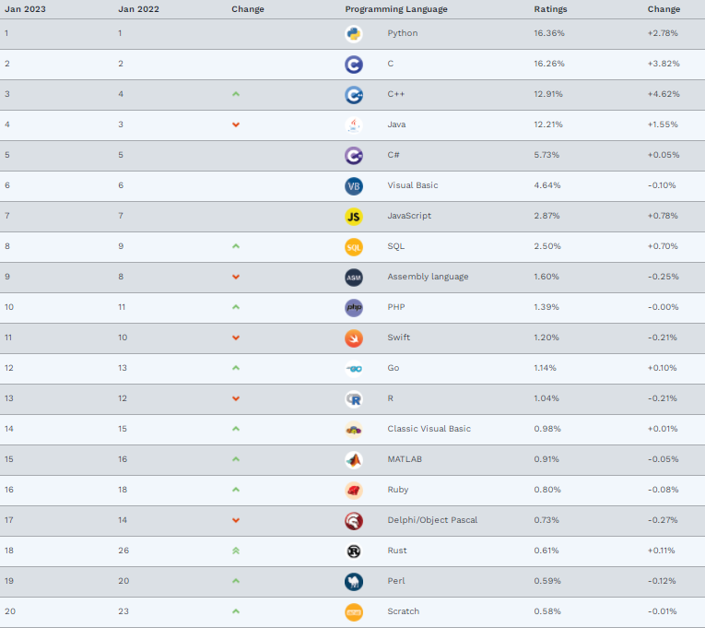Click the Ruby gem logo icon

pos(354,491)
